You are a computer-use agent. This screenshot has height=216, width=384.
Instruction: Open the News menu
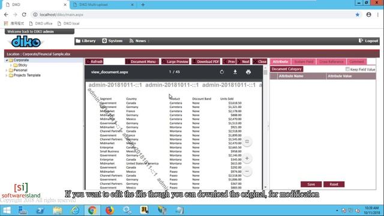(139, 41)
